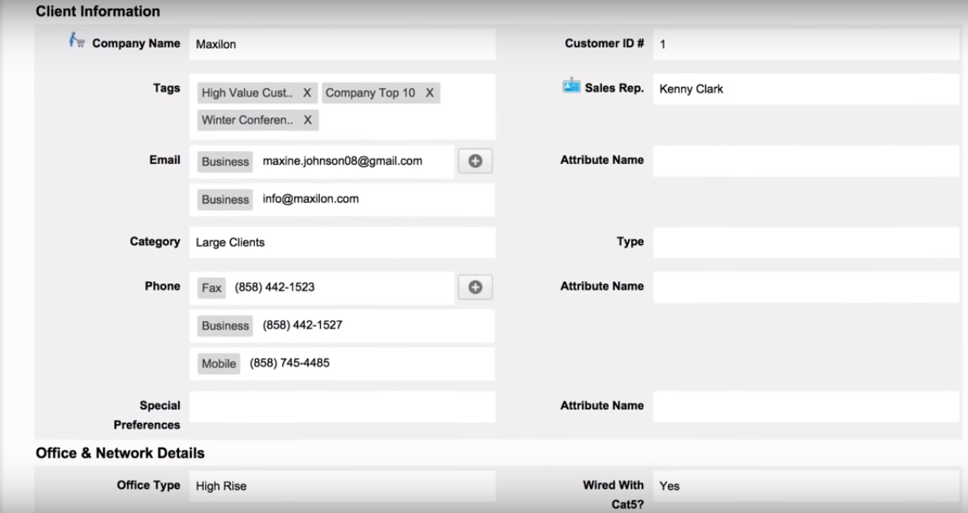Screen dimensions: 968x513
Task: Open the Business type selector on the first email
Action: pyautogui.click(x=224, y=161)
